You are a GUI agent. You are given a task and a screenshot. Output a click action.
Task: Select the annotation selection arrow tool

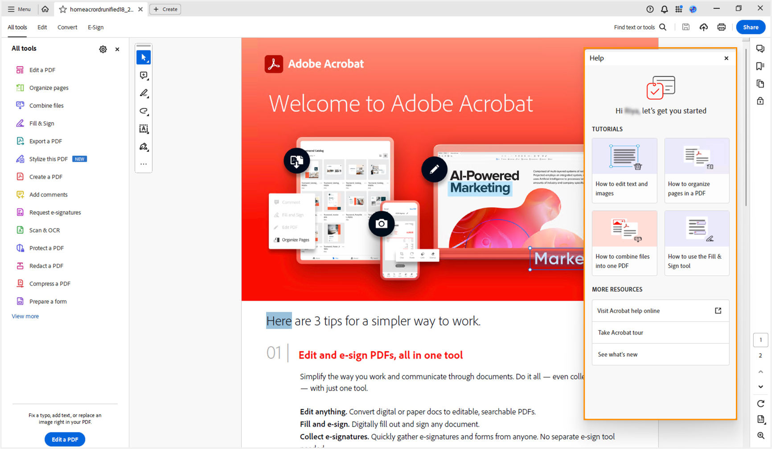[x=144, y=57]
